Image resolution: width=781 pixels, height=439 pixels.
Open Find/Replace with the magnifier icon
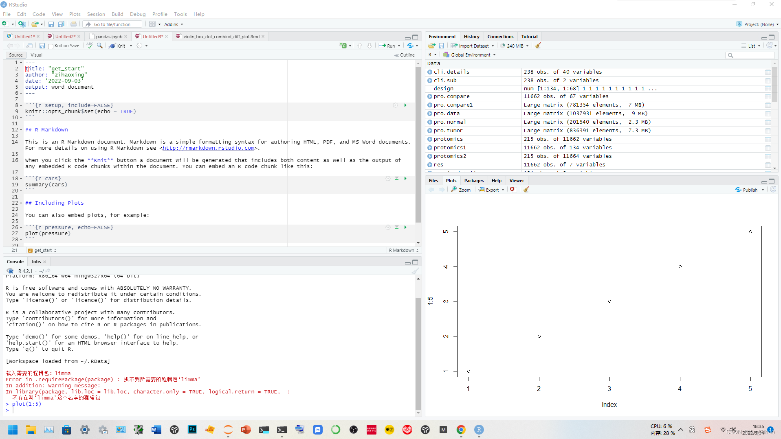click(100, 46)
